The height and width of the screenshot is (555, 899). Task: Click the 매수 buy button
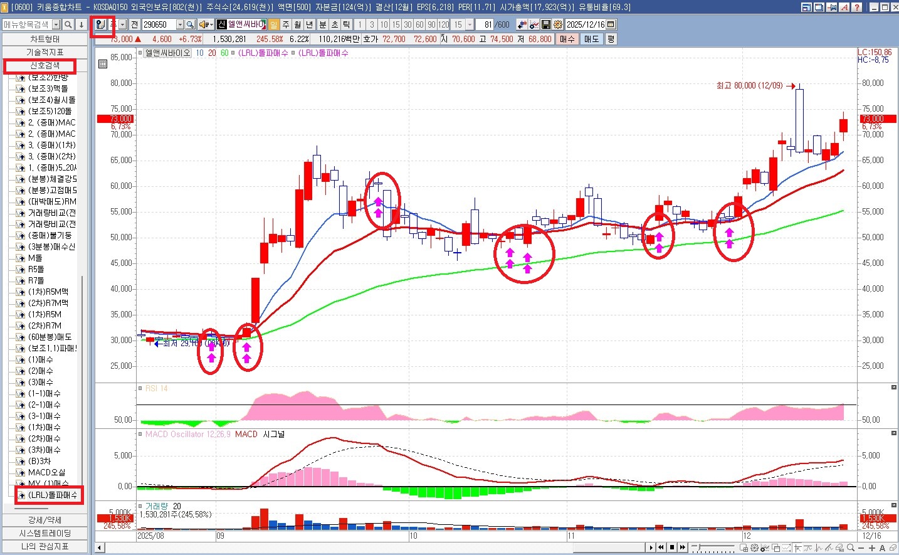click(x=567, y=39)
